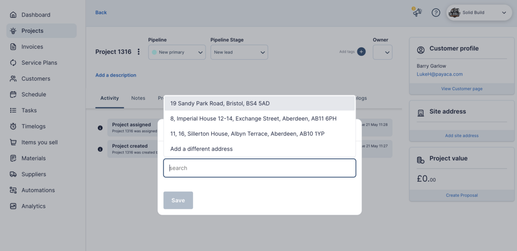Open Project 1316 three-dot options menu

138,52
